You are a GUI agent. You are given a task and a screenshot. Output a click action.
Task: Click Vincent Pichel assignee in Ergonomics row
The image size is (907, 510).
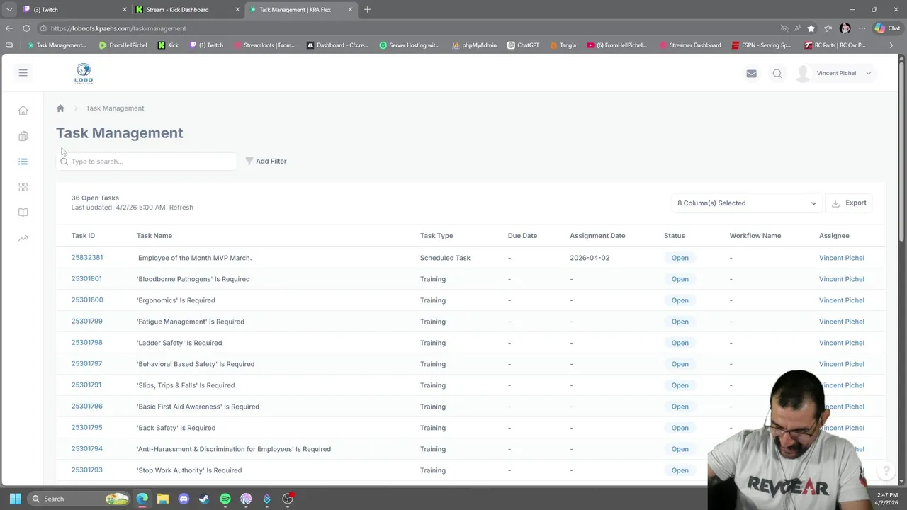[842, 300]
